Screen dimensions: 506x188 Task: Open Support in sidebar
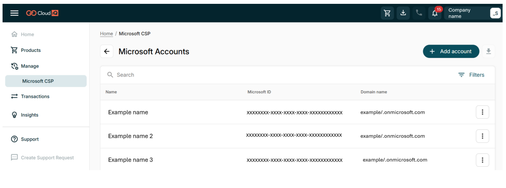click(x=25, y=139)
